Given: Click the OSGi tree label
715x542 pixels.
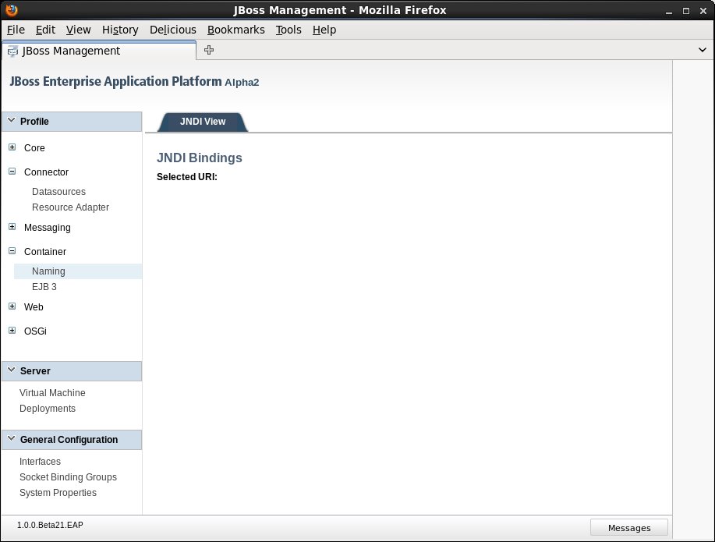Looking at the screenshot, I should 35,331.
